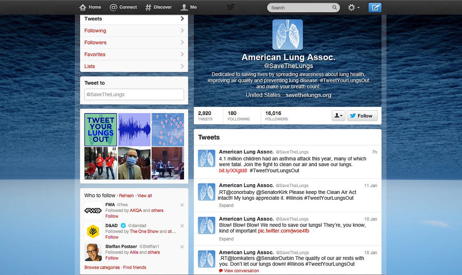Click lungs avatar on the 7h tweet
Screen dimensions: 462x275
click(x=207, y=158)
